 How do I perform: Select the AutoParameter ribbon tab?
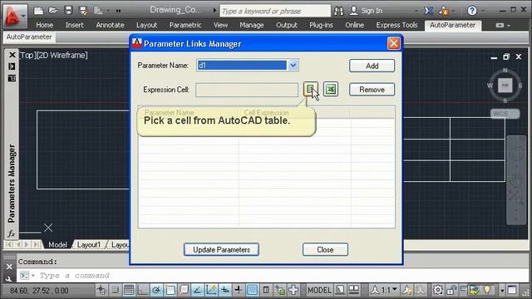(x=452, y=25)
